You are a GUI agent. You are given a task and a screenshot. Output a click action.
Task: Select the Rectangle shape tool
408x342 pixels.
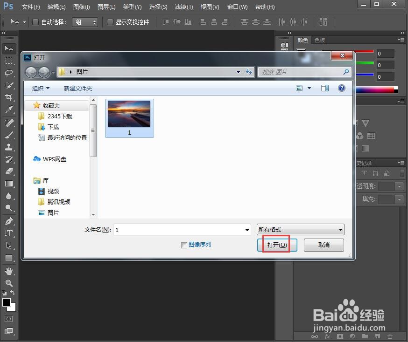click(9, 258)
